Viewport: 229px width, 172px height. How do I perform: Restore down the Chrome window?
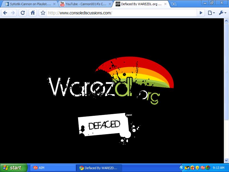[x=212, y=3]
